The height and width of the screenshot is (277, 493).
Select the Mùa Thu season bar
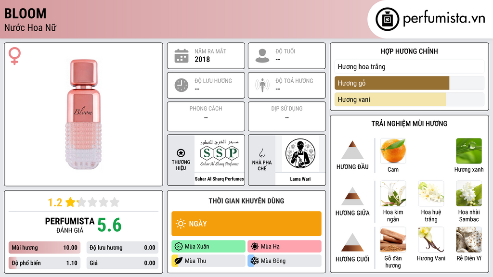coord(208,261)
